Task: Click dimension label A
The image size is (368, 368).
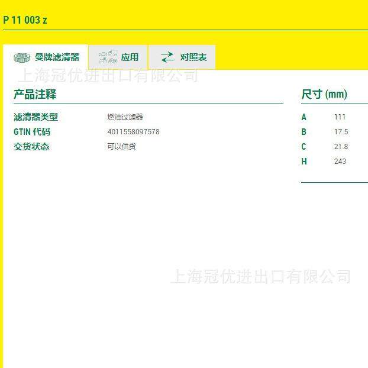Action: (x=304, y=117)
